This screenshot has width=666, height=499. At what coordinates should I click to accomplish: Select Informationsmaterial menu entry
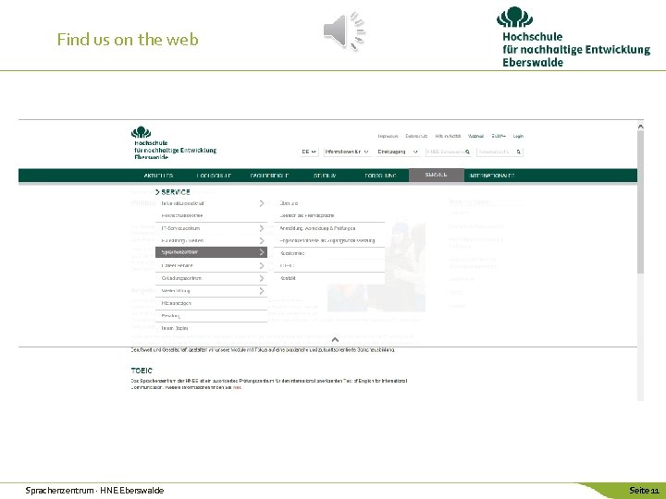(182, 203)
